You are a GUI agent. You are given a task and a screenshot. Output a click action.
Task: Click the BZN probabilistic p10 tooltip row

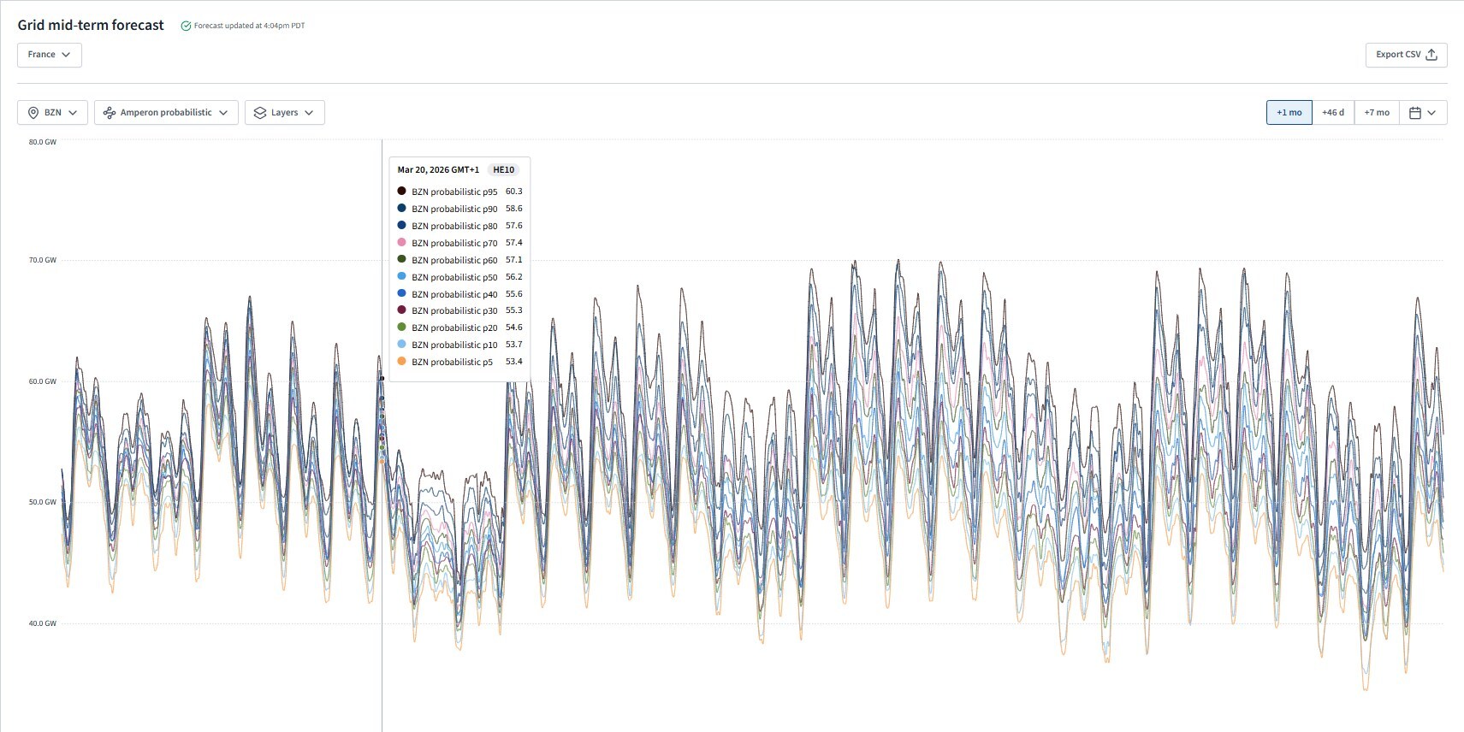click(459, 345)
